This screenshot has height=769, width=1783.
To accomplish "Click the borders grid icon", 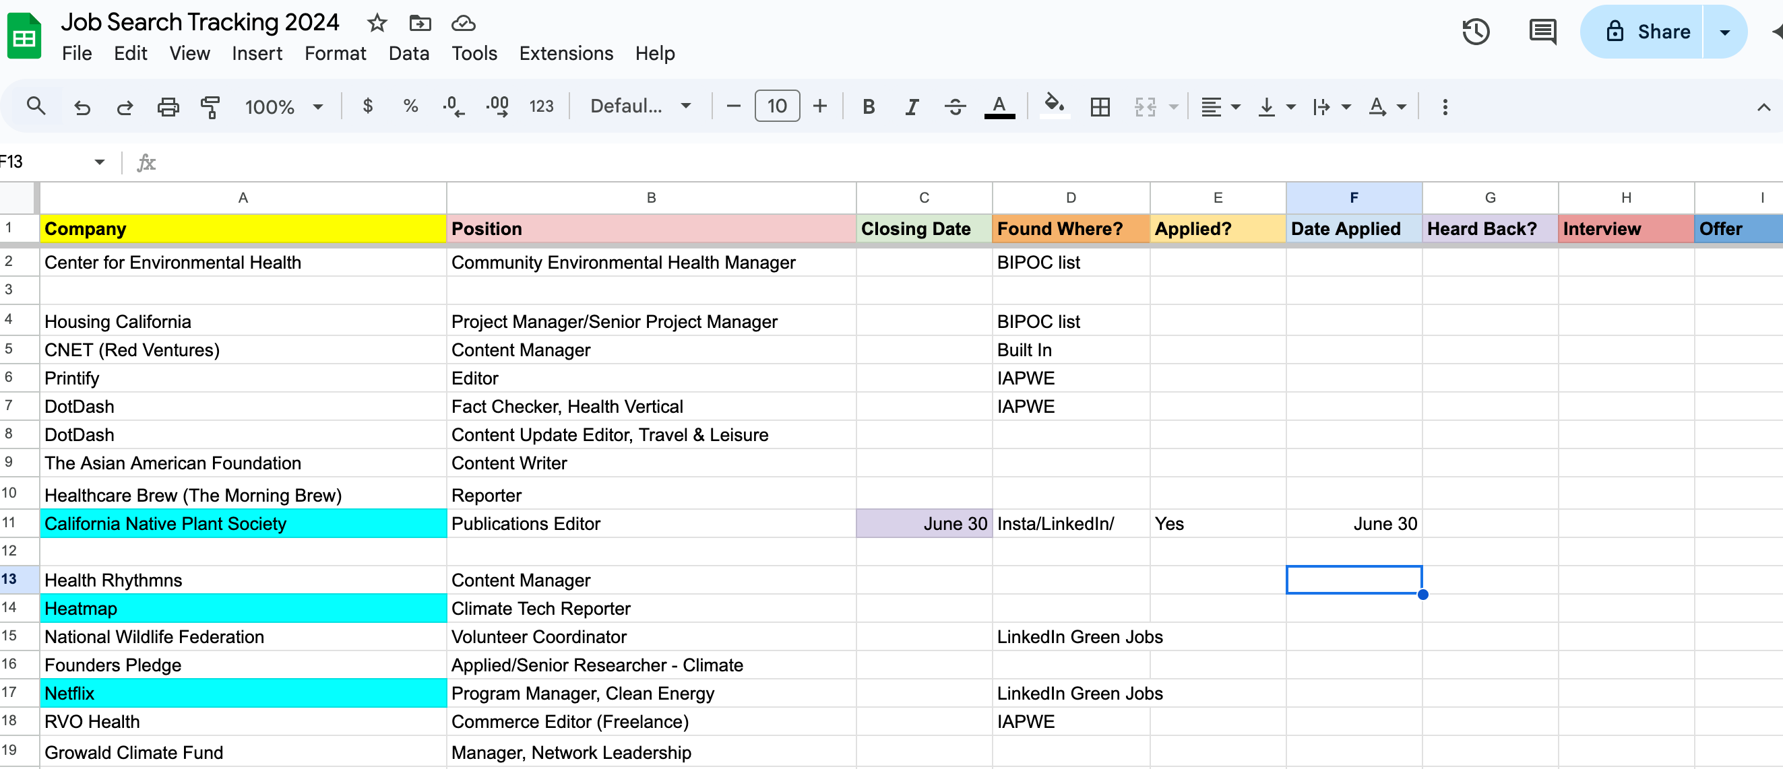I will click(1100, 107).
